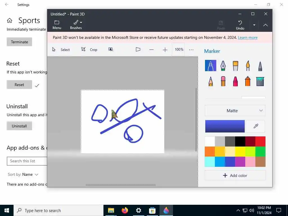Choose the light gray color swatch
288x216 pixels.
coord(220,141)
